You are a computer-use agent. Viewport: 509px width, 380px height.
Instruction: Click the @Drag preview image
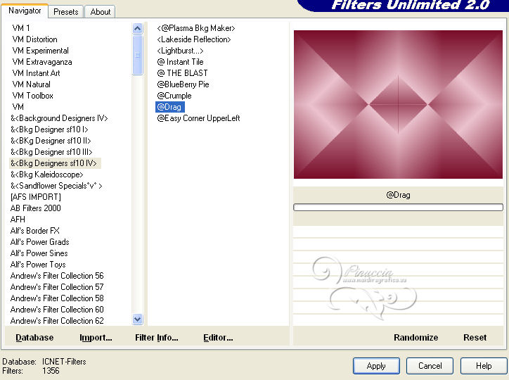point(398,104)
